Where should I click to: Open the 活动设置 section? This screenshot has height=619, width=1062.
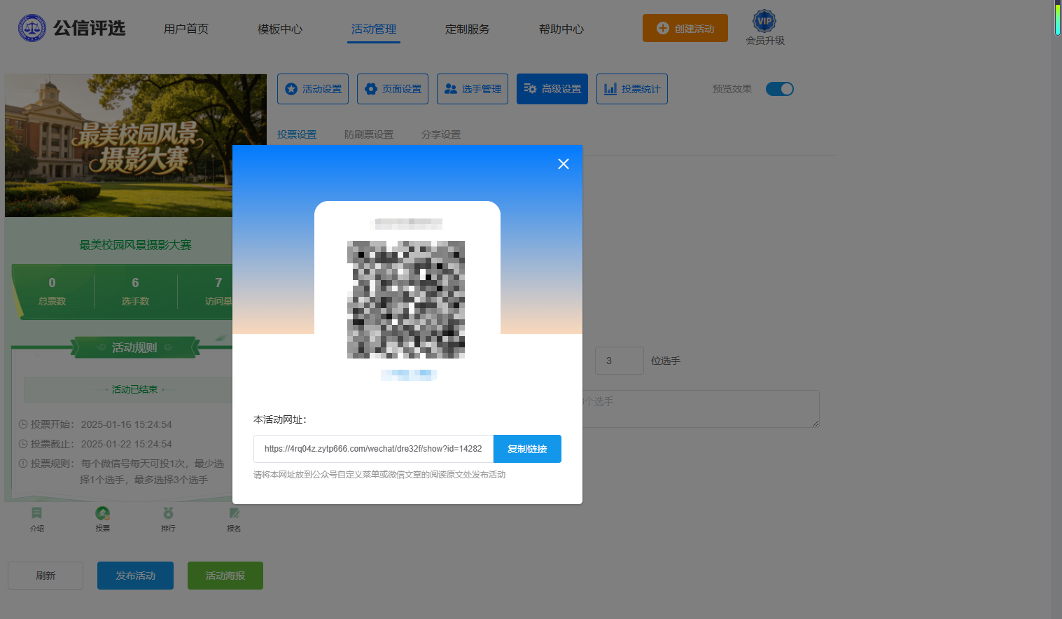[313, 89]
